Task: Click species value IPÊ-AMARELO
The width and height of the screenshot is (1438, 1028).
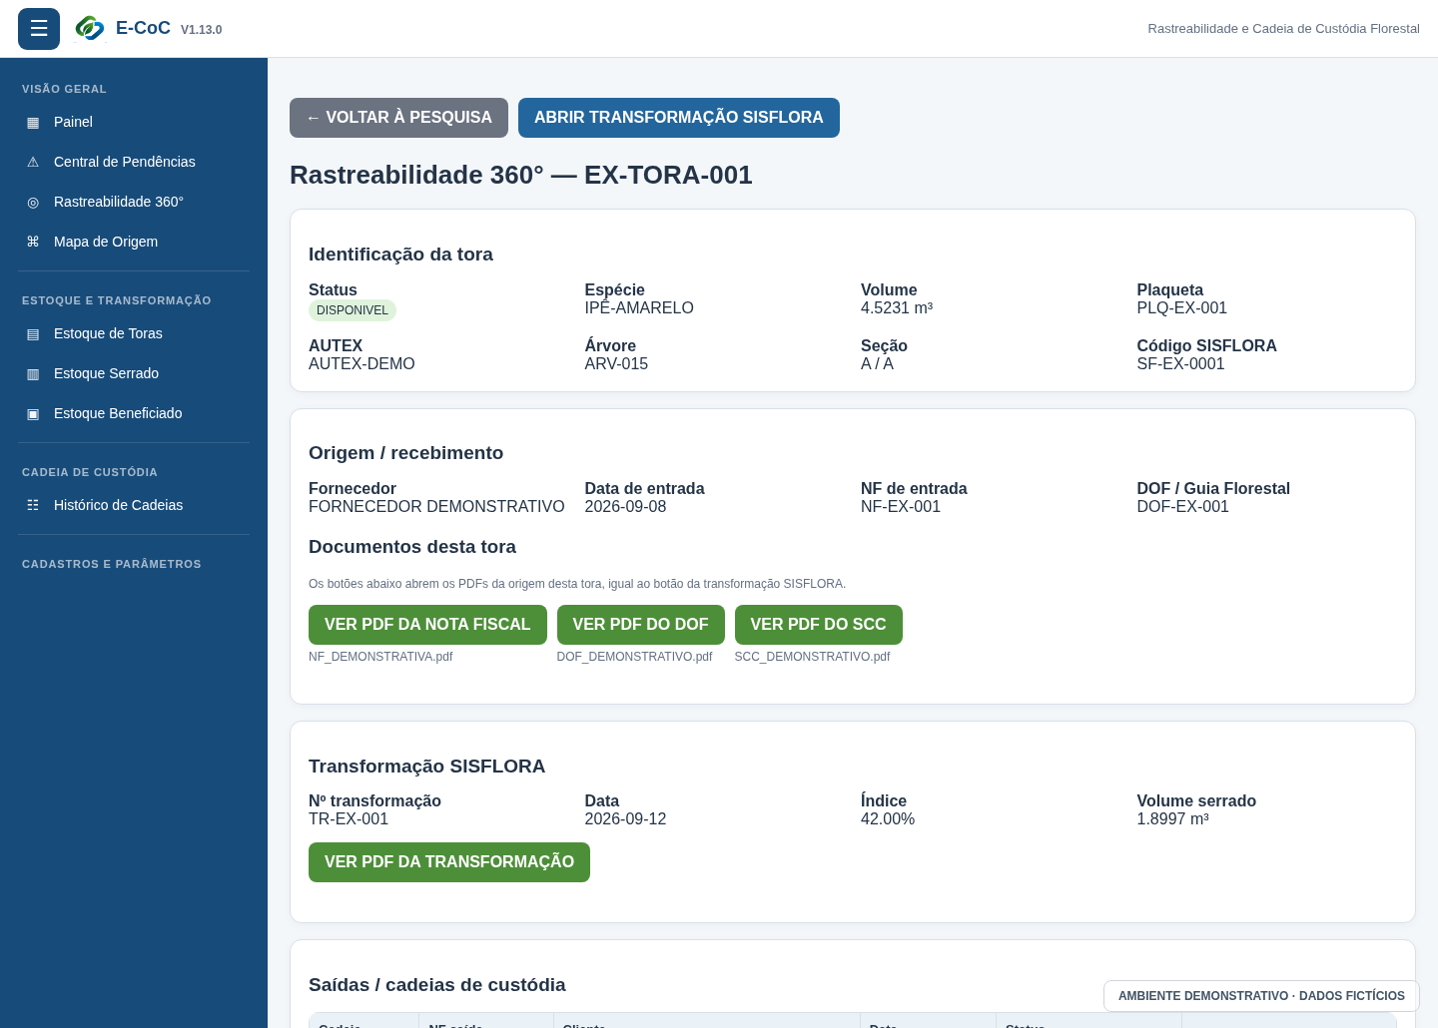Action: click(x=639, y=308)
